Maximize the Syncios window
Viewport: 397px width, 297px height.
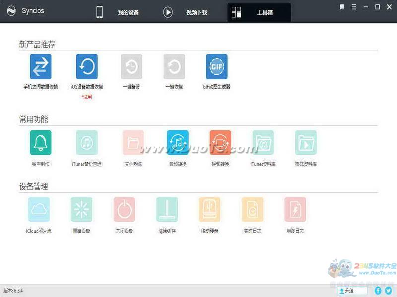pyautogui.click(x=377, y=7)
